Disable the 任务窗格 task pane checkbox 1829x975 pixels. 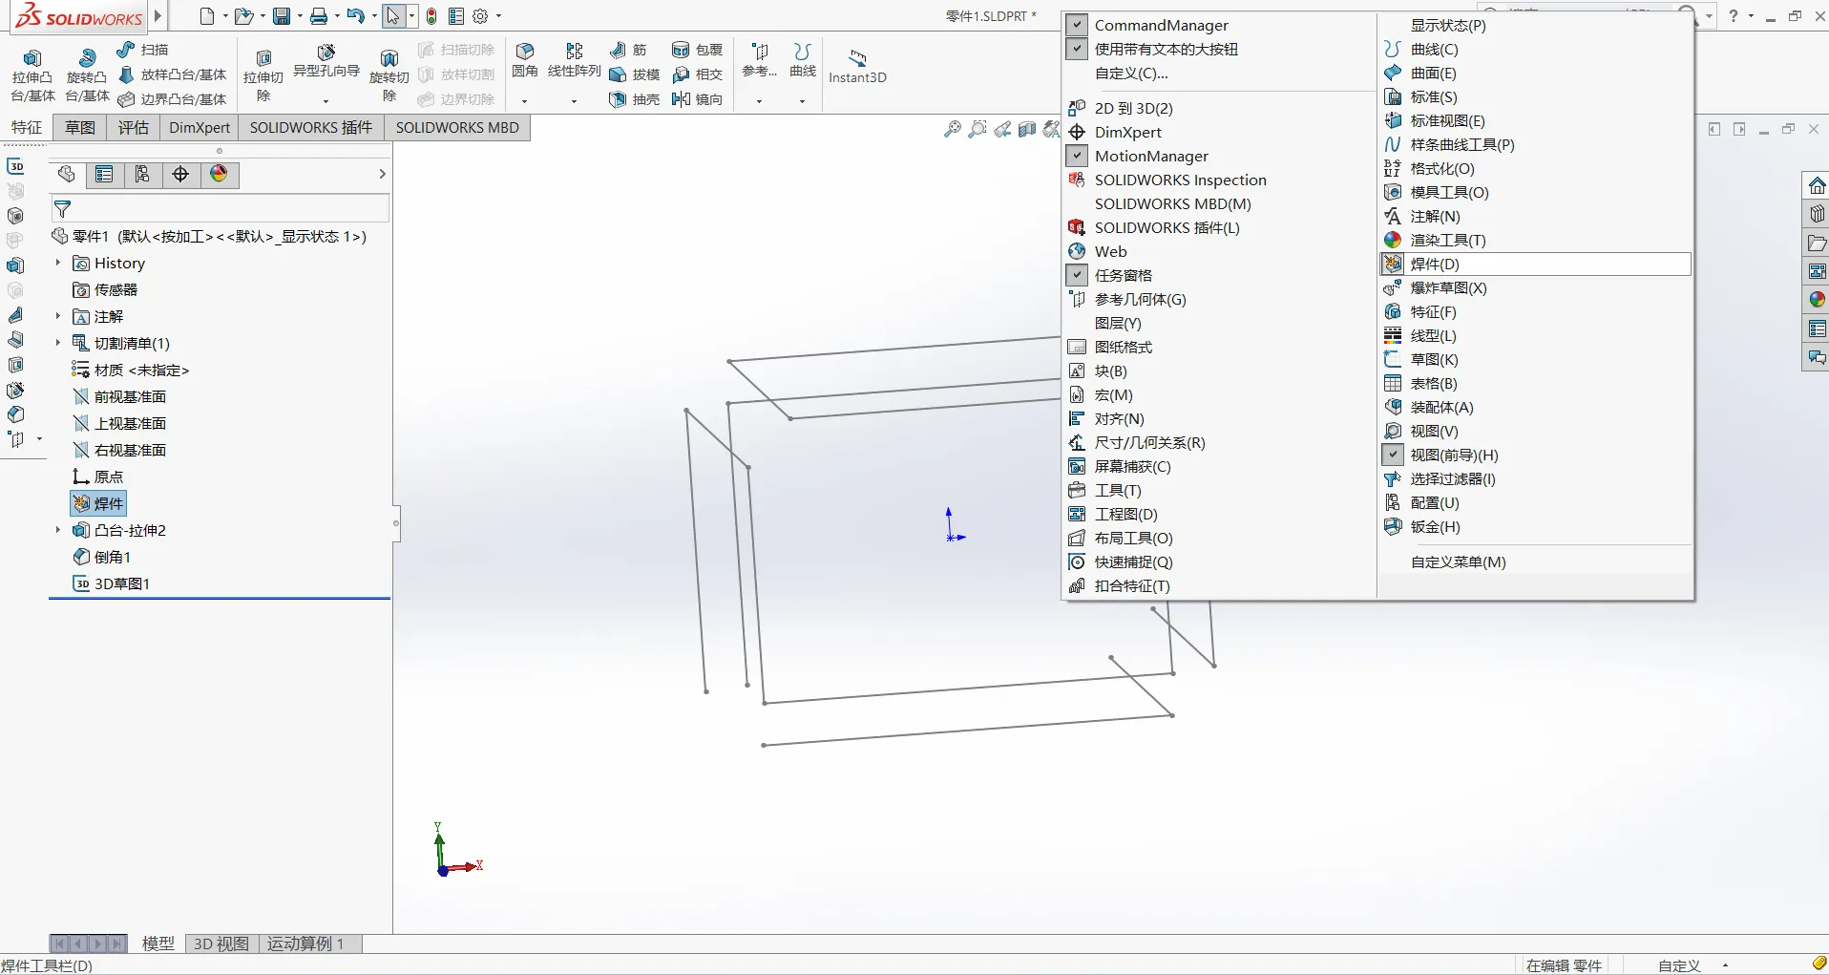point(1077,275)
